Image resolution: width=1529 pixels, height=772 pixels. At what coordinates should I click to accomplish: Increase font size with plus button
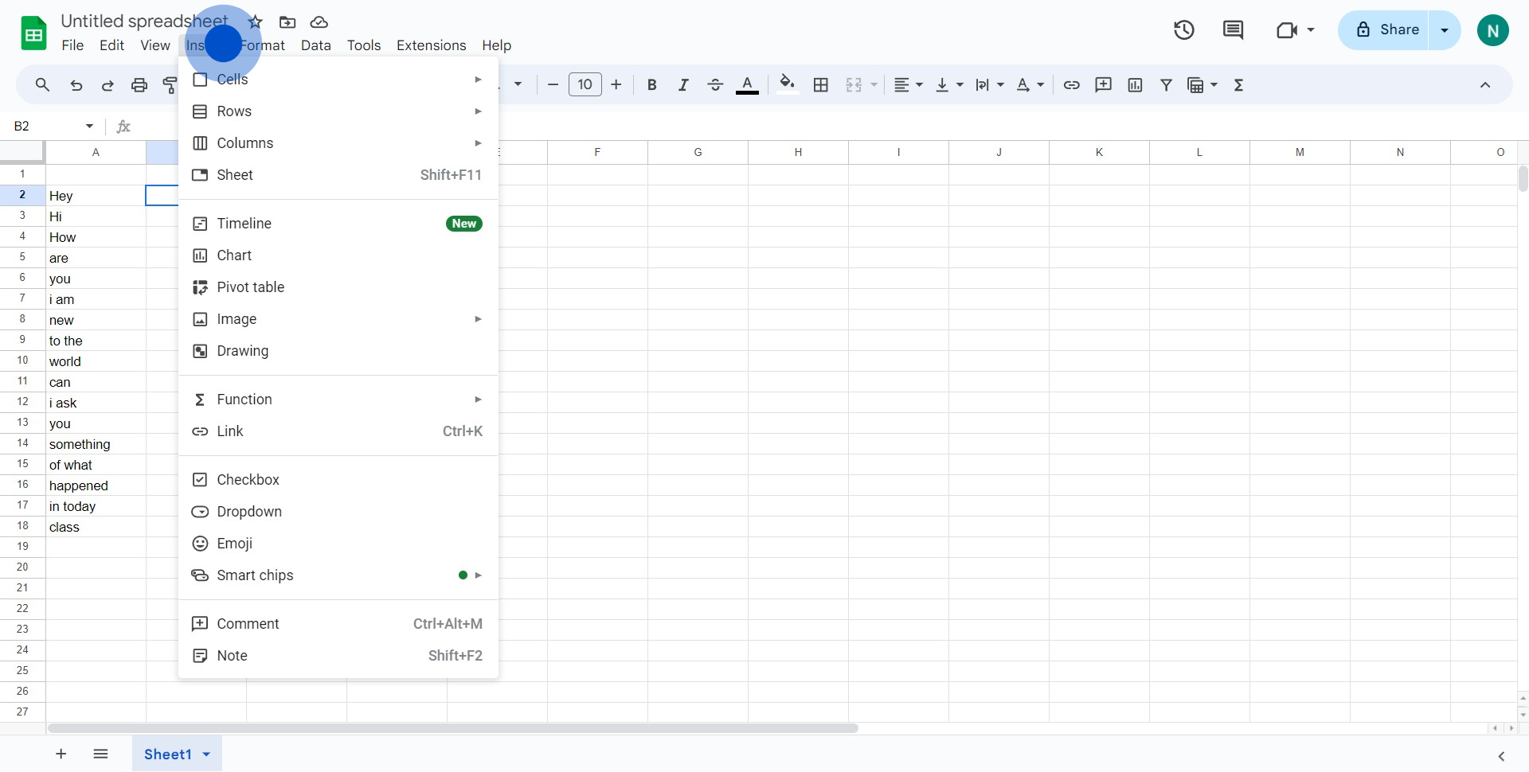click(x=616, y=85)
